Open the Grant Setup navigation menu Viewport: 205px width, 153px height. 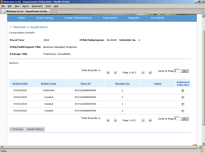coord(45,18)
